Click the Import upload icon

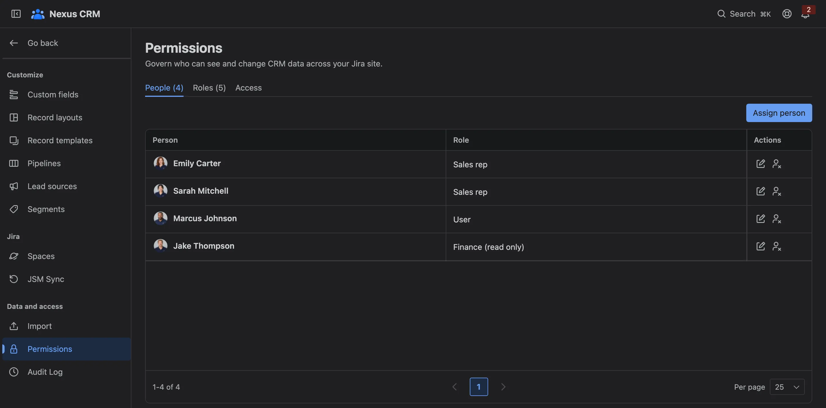(x=13, y=326)
